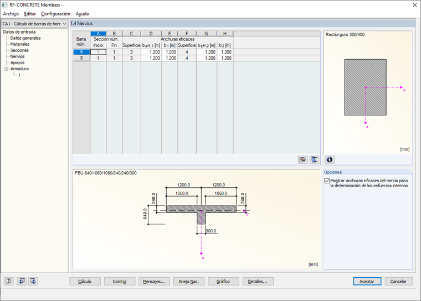
Task: Collapse the Armadura tree node
Action: 6,69
